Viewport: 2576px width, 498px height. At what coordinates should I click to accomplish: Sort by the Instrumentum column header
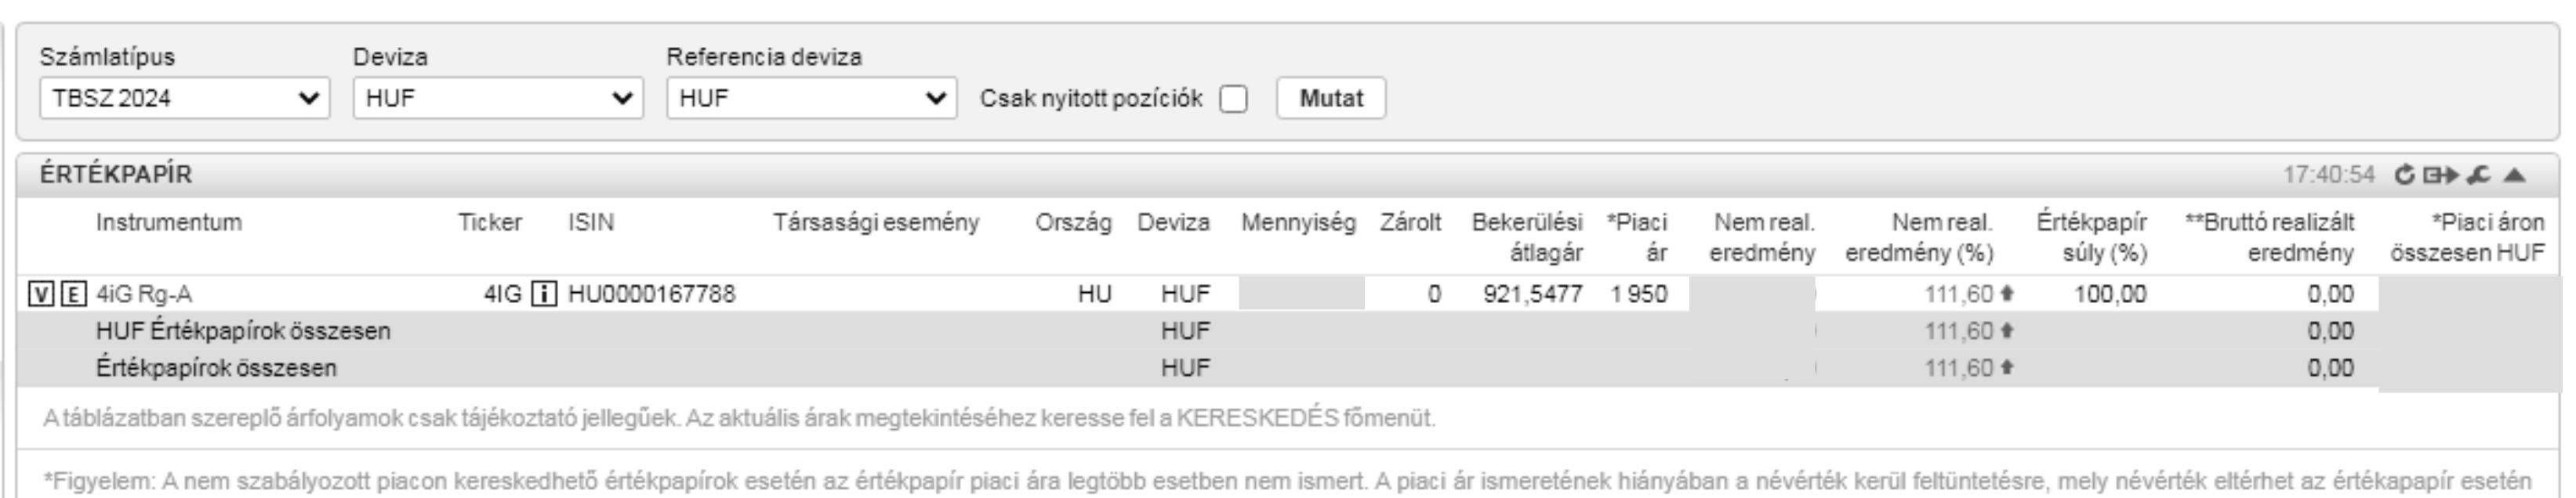[169, 222]
